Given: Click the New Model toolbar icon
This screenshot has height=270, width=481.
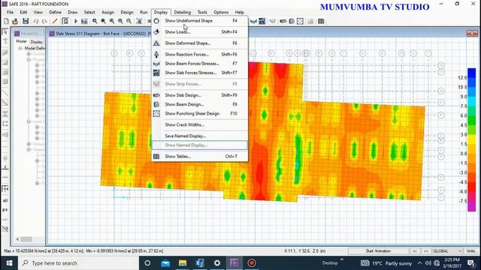Looking at the screenshot, I should pos(6,21).
